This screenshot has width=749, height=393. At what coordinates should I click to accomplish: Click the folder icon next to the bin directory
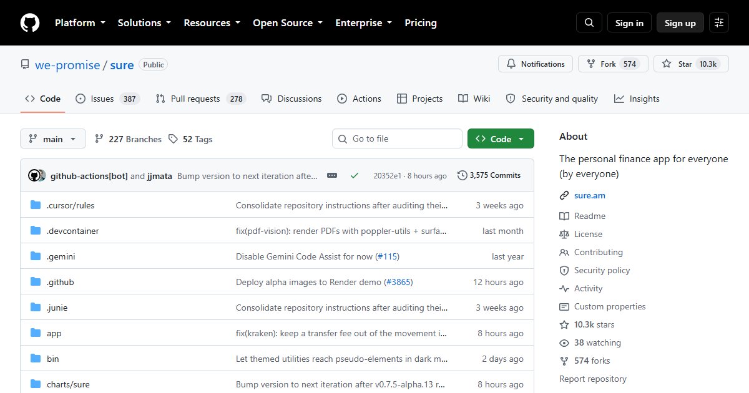pos(36,359)
